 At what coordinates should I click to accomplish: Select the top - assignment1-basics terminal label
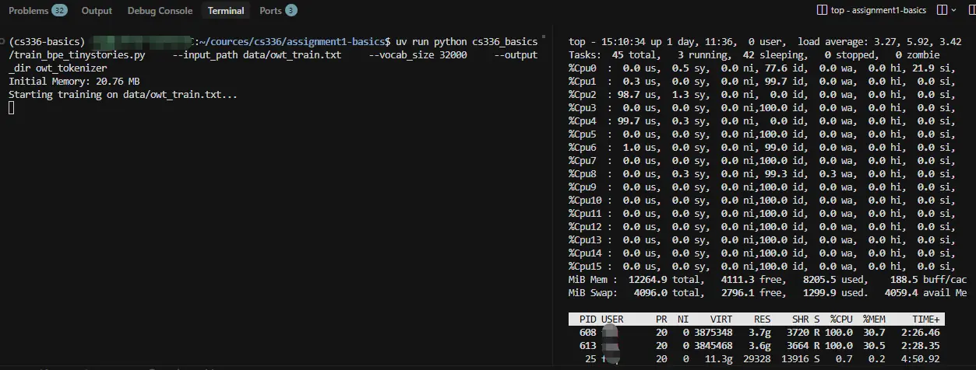coord(879,10)
